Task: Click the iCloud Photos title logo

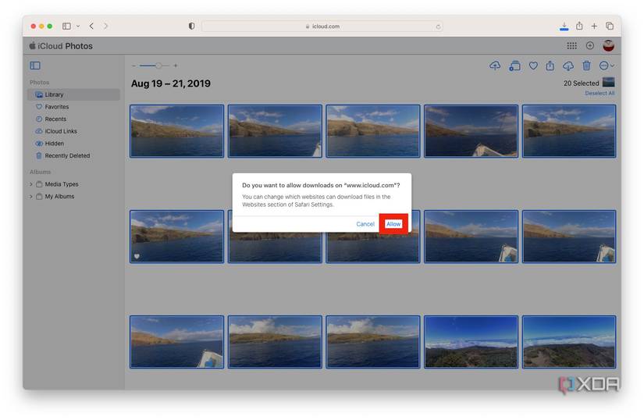Action: coord(61,46)
